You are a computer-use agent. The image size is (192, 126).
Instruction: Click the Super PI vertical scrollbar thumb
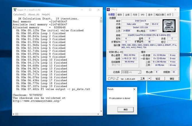pos(101,21)
